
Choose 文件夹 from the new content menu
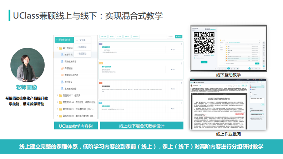click(x=82, y=40)
